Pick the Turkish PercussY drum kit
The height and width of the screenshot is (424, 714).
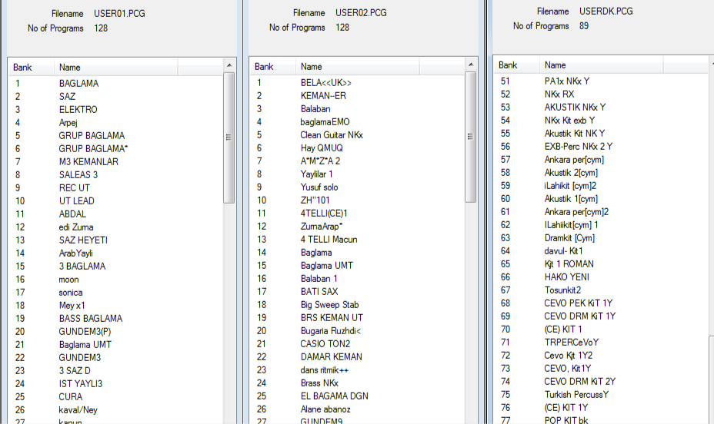(576, 395)
